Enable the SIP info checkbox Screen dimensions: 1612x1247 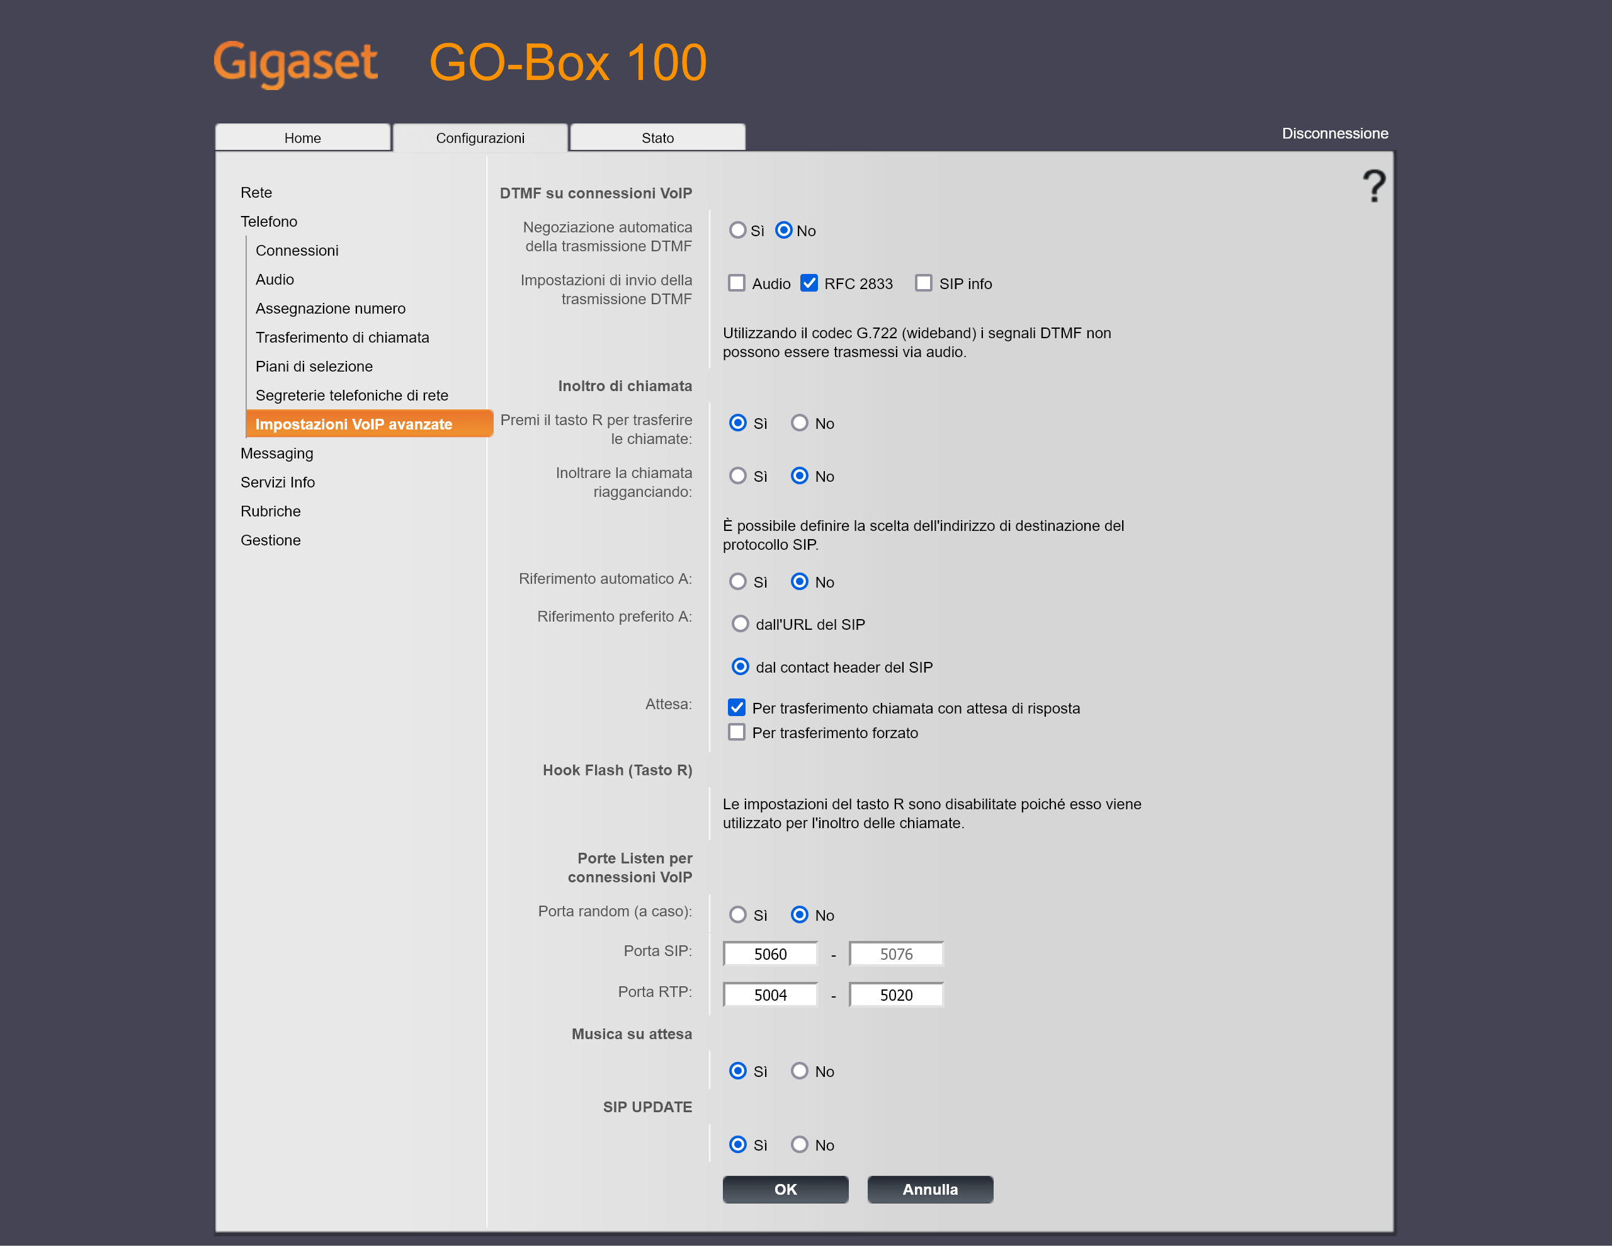pyautogui.click(x=922, y=283)
